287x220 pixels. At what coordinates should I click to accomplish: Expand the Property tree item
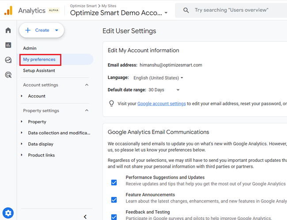[x=22, y=121]
